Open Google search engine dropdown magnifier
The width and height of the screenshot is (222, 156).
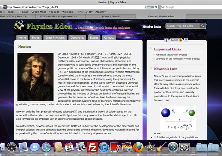[163, 7]
